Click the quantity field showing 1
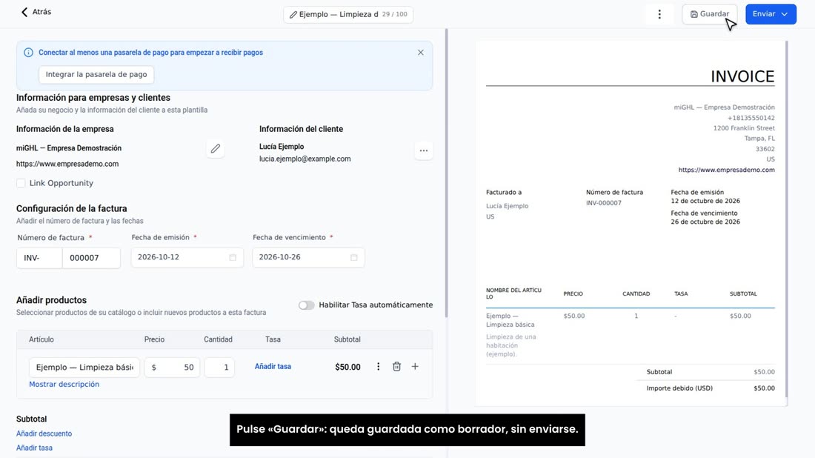 point(219,367)
